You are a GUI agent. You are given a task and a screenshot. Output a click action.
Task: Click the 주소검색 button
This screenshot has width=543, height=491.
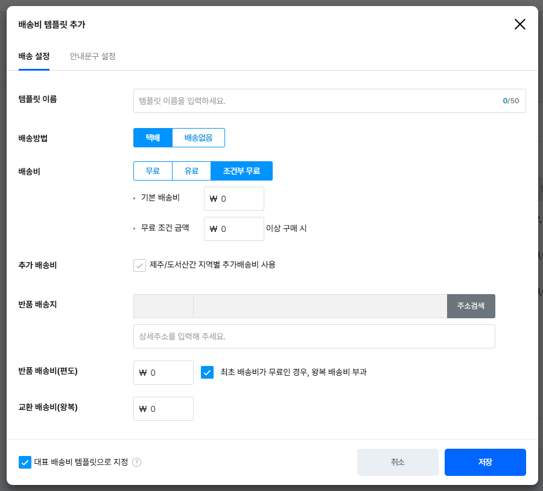[x=471, y=306]
